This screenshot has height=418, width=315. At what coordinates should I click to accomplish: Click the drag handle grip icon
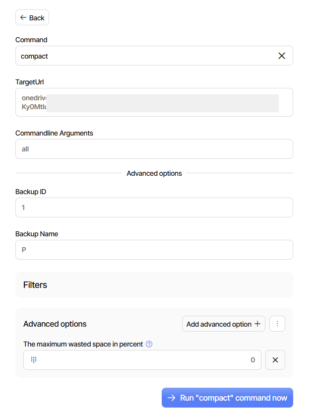(x=34, y=360)
